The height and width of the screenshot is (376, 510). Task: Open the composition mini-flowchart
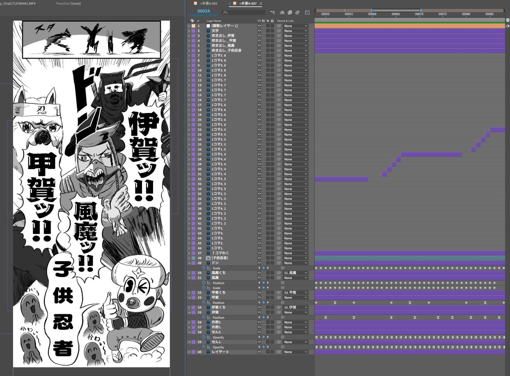pyautogui.click(x=272, y=12)
